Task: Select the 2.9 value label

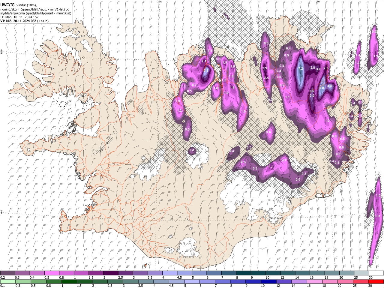Action: coord(265,68)
